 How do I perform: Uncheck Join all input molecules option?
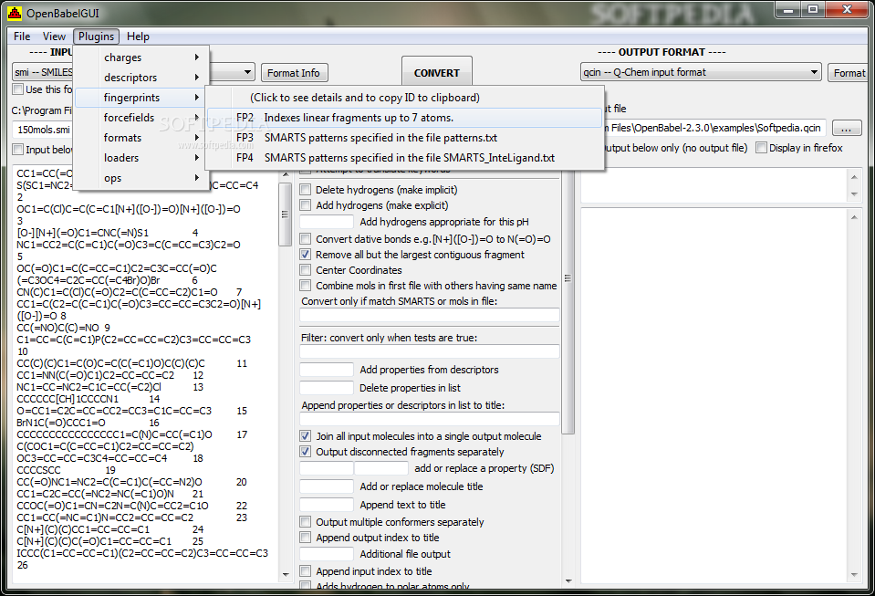click(306, 436)
